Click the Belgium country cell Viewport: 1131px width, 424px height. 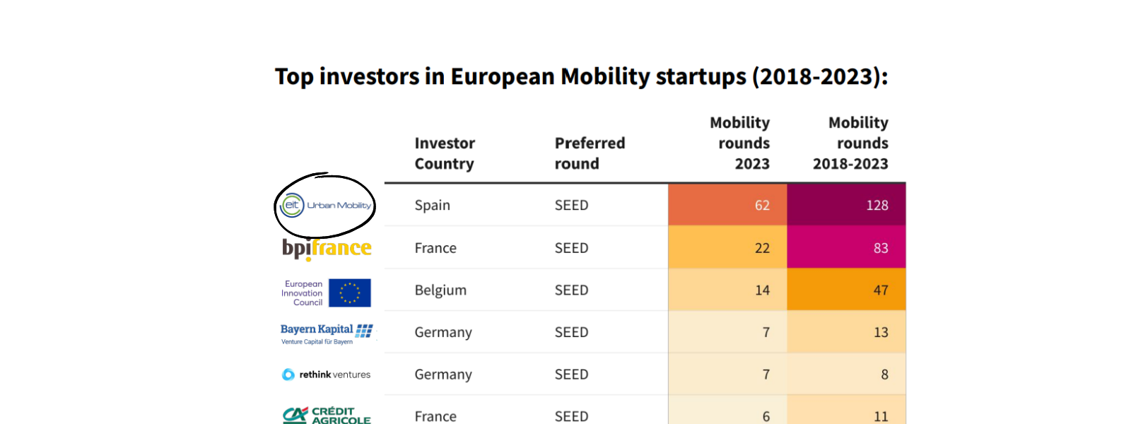[440, 290]
